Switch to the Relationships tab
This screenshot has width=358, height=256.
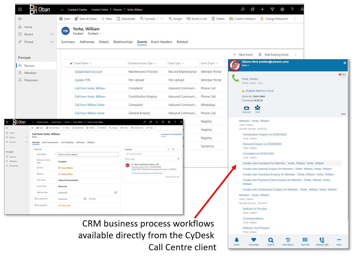pos(123,42)
